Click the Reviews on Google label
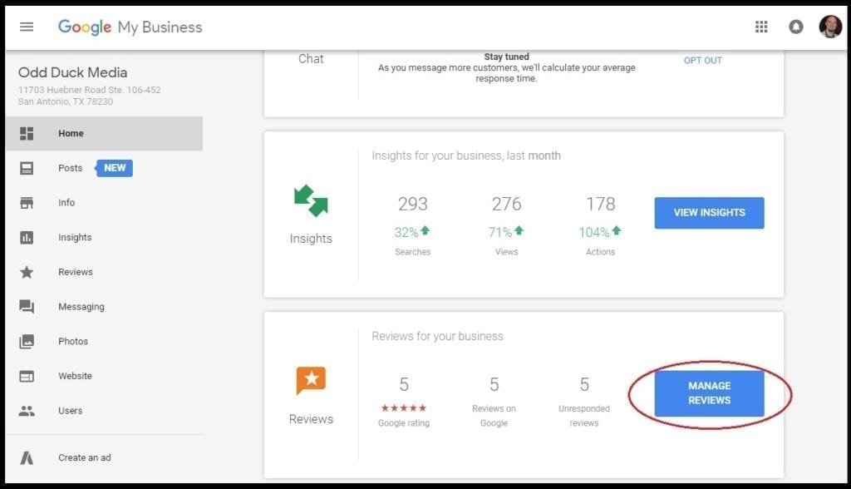 point(494,416)
